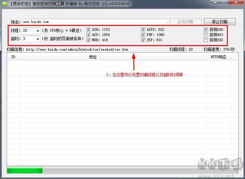Uncheck the ASP: 1854 checkbox

pos(89,35)
